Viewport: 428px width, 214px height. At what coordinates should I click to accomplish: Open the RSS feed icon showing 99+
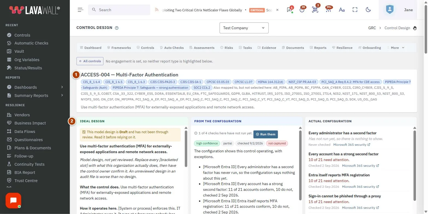click(328, 10)
